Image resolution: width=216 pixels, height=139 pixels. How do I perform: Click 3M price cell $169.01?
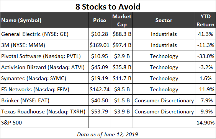point(100,45)
